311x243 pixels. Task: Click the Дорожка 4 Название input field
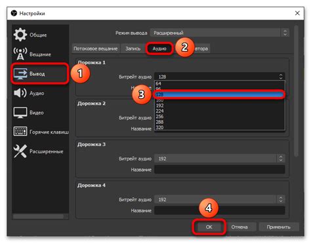click(220, 210)
